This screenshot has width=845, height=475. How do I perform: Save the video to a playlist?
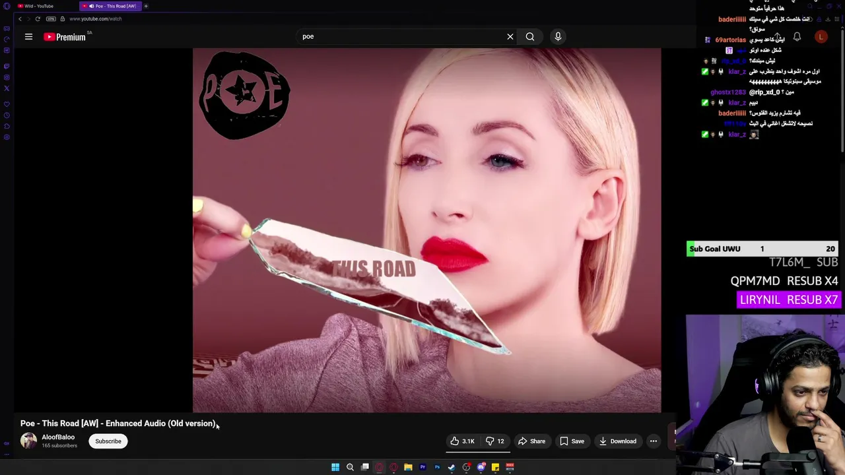pyautogui.click(x=572, y=441)
